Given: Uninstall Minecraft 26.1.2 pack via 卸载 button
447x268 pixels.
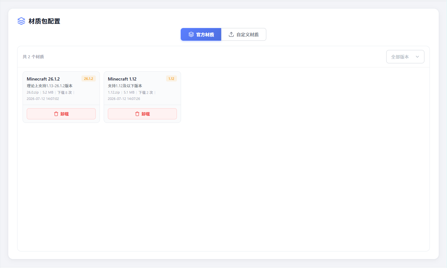Looking at the screenshot, I should coord(61,114).
